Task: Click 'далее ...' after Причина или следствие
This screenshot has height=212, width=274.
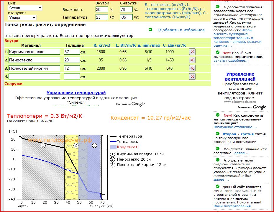Action: tap(242, 153)
